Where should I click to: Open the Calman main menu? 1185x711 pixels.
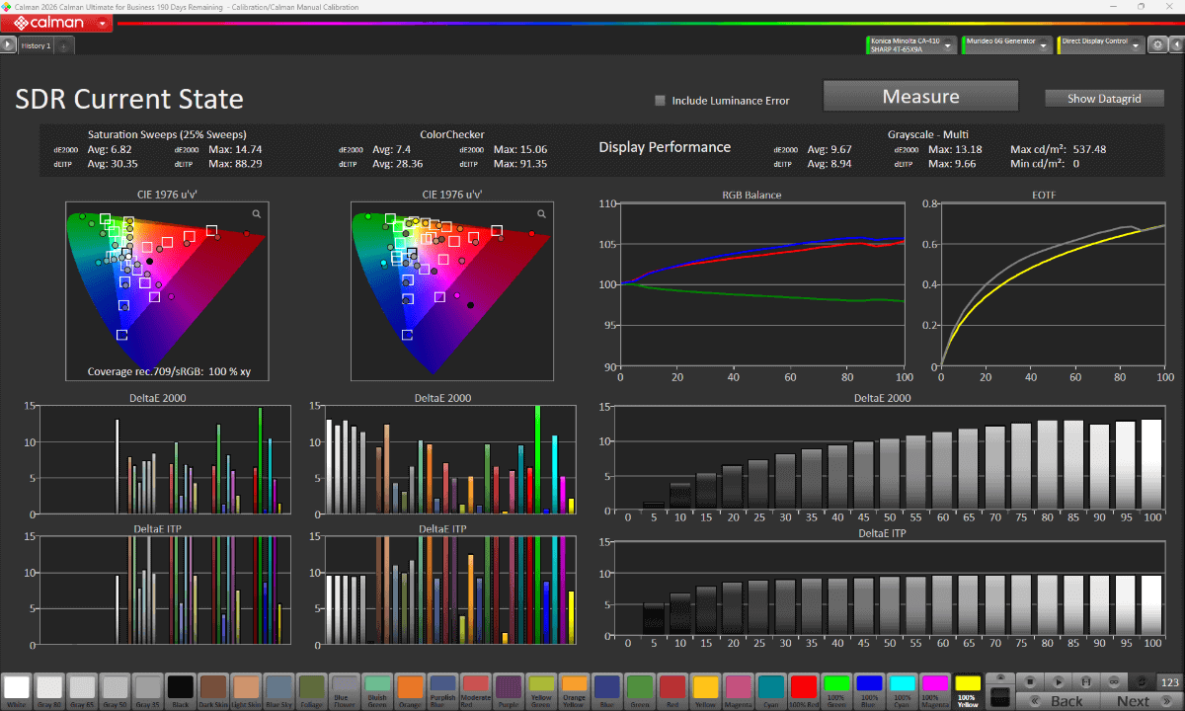click(56, 23)
